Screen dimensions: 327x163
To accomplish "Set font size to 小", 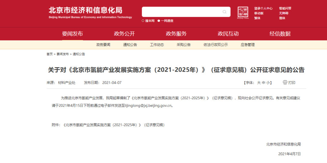I will pos(268,83).
